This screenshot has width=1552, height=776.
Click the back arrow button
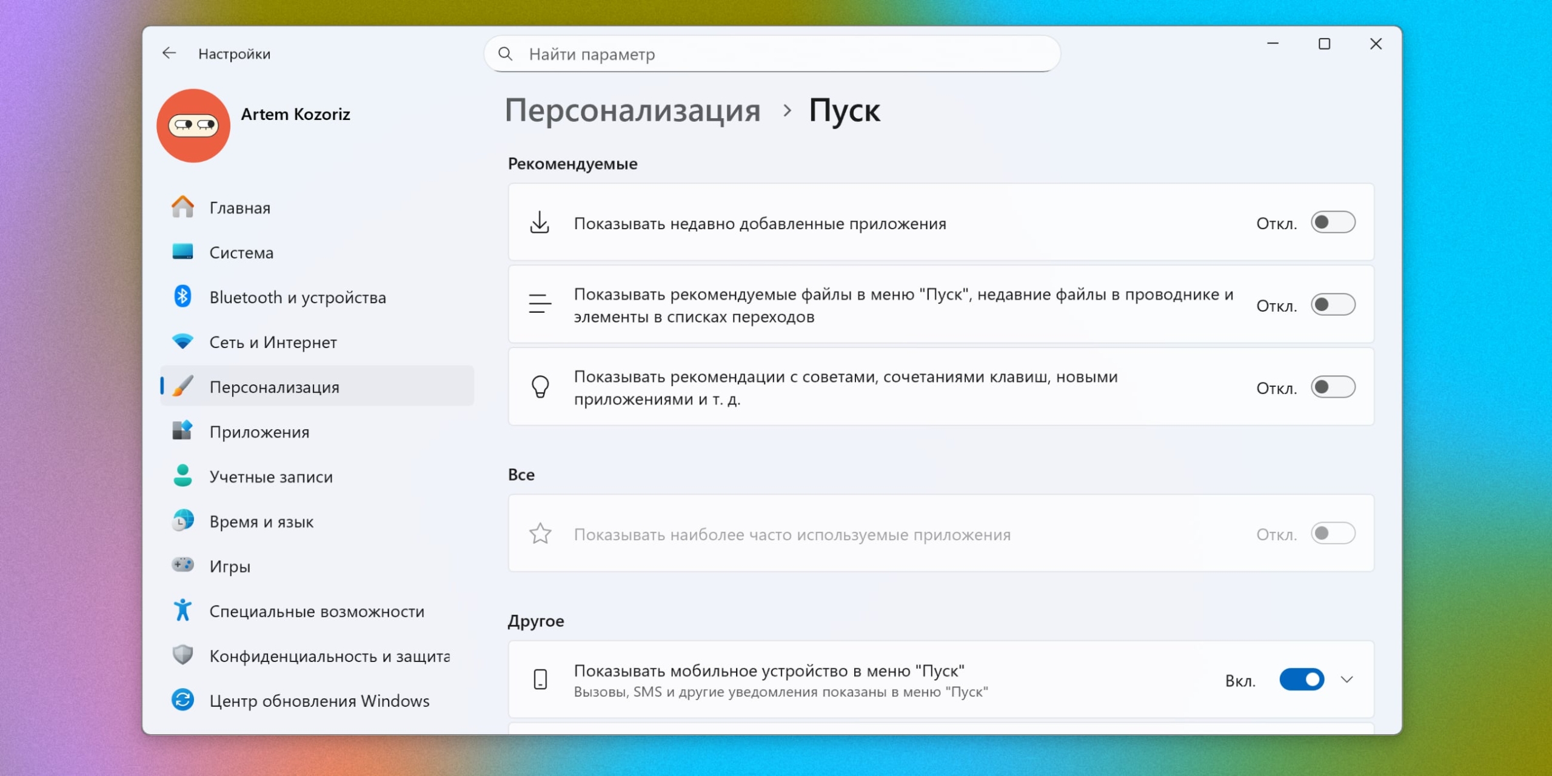click(169, 53)
